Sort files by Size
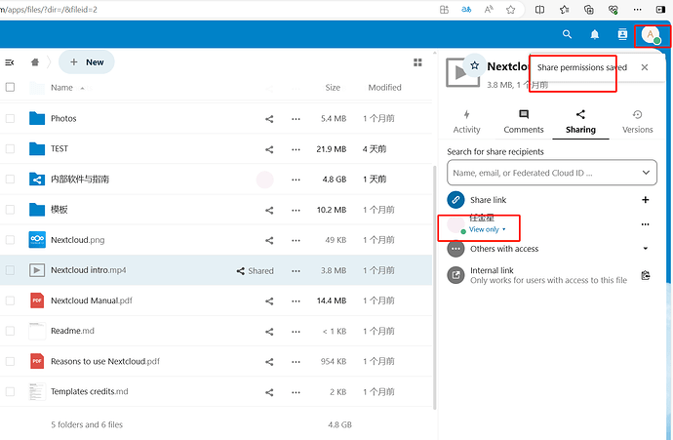The image size is (673, 440). (x=333, y=88)
